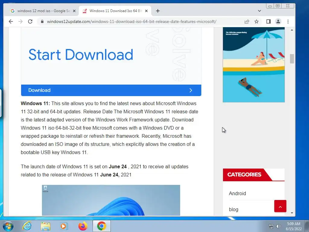Open Chrome three-dot menu

(x=288, y=21)
